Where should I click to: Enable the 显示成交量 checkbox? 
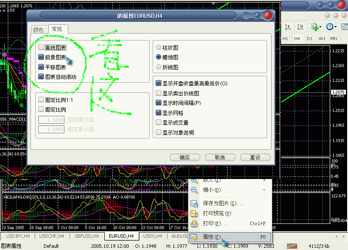coord(158,122)
